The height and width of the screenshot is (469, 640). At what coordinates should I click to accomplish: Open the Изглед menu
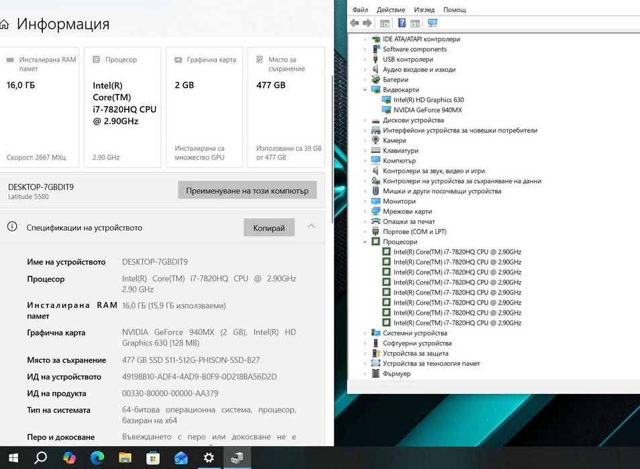point(424,9)
